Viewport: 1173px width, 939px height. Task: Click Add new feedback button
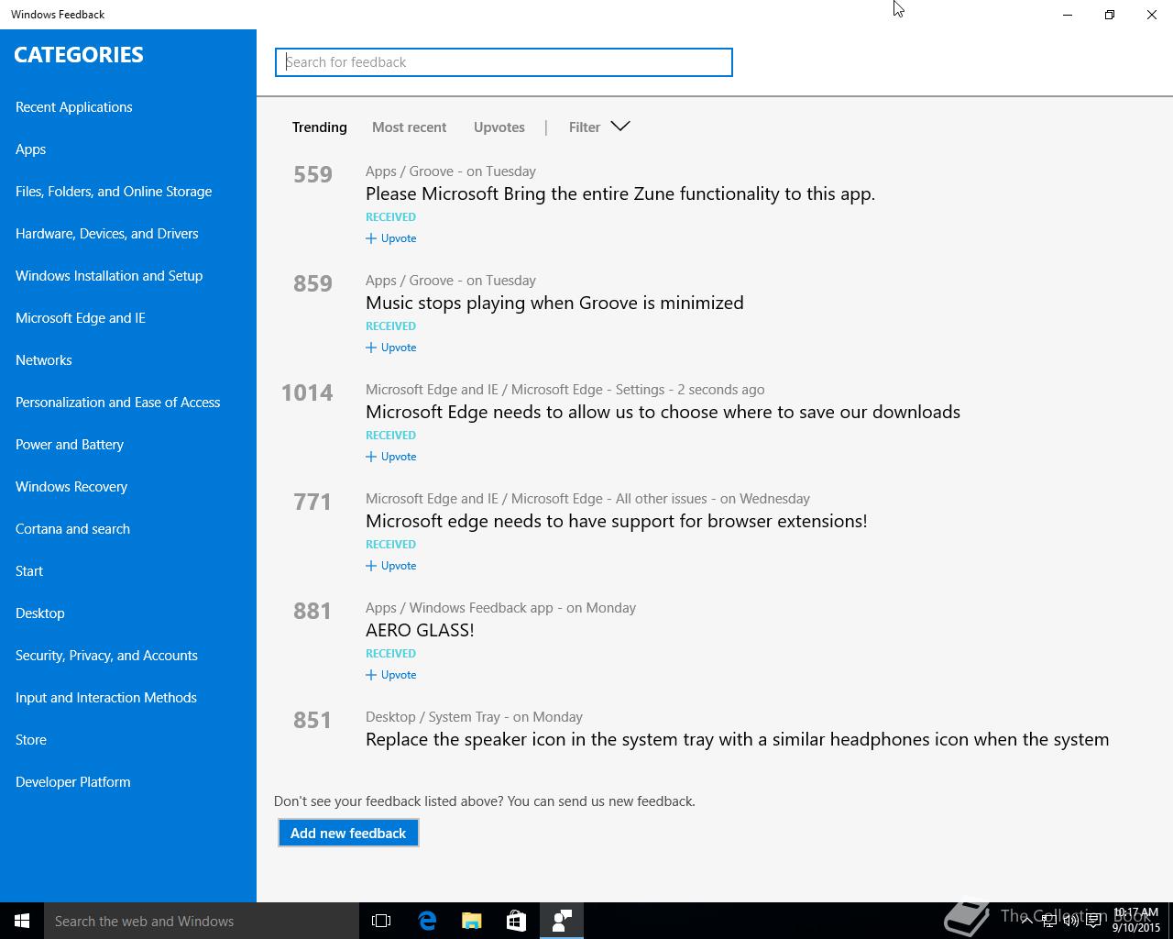pyautogui.click(x=348, y=833)
